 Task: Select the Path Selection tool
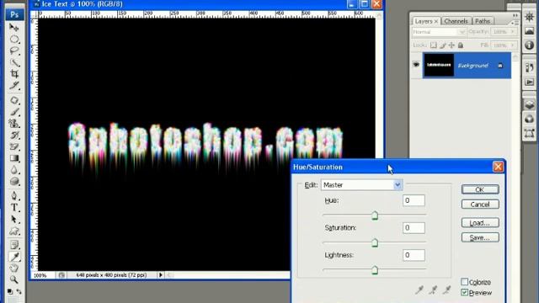pos(14,220)
